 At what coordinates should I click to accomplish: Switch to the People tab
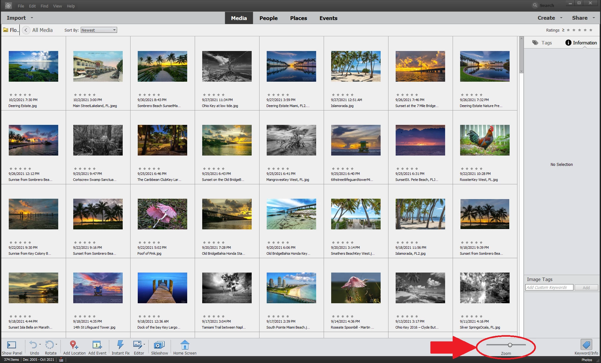click(x=268, y=18)
